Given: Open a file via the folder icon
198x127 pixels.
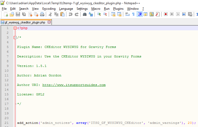Looking at the screenshot, I should 12,14.
